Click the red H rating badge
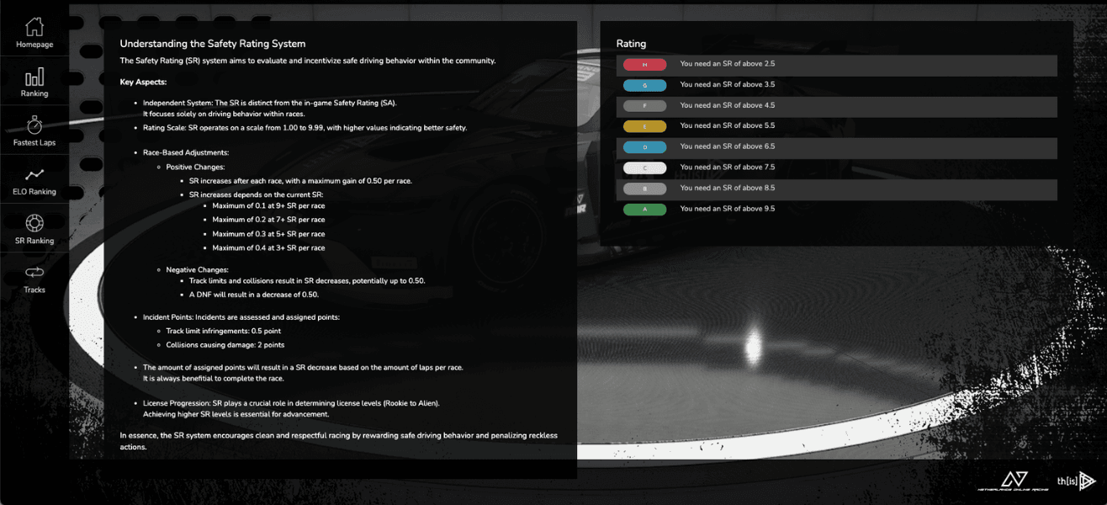 (x=644, y=65)
